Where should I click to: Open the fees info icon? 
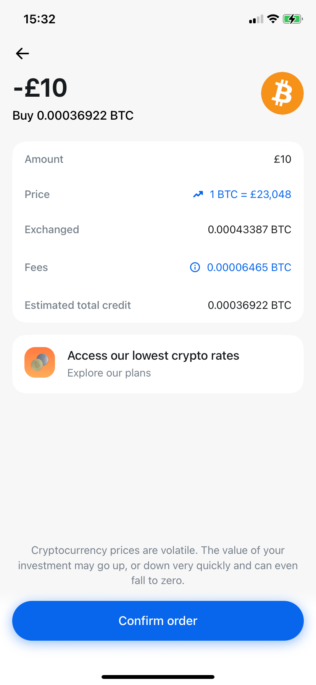[195, 267]
